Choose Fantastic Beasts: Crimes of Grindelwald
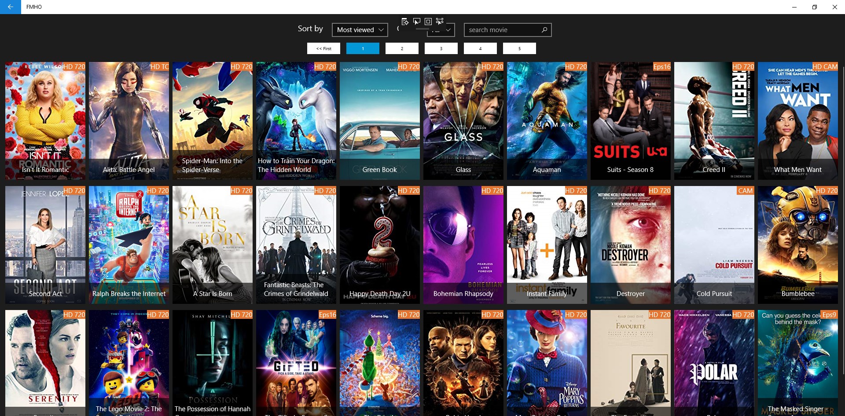This screenshot has width=845, height=416. coord(296,245)
